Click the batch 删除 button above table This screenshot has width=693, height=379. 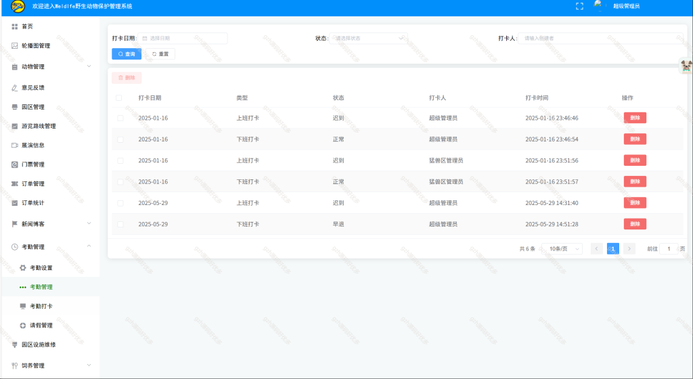[x=127, y=78]
